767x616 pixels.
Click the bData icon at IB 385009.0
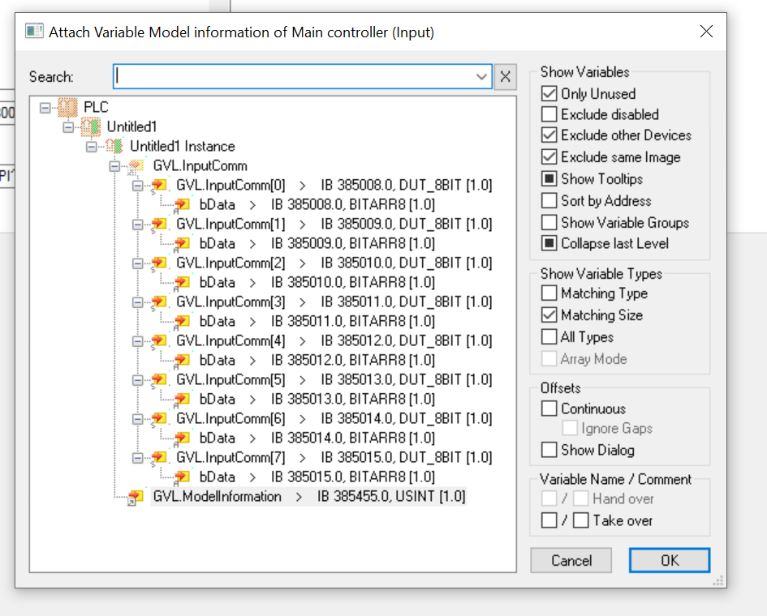[182, 244]
